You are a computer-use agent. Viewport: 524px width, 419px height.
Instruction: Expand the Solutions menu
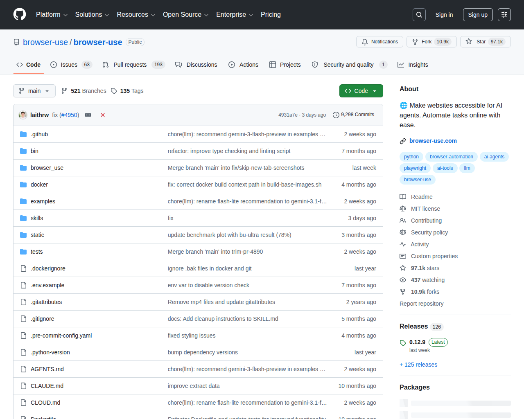click(x=92, y=15)
